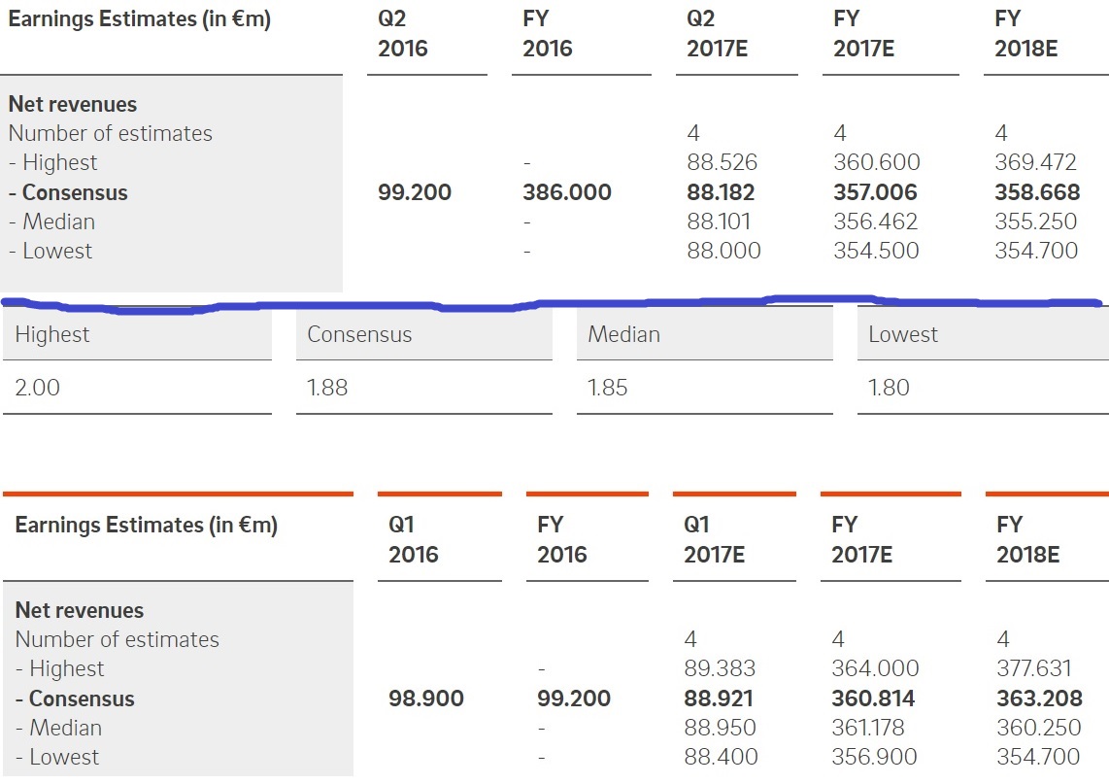Click the 2.00 value under Highest
This screenshot has width=1109, height=784.
pos(38,388)
